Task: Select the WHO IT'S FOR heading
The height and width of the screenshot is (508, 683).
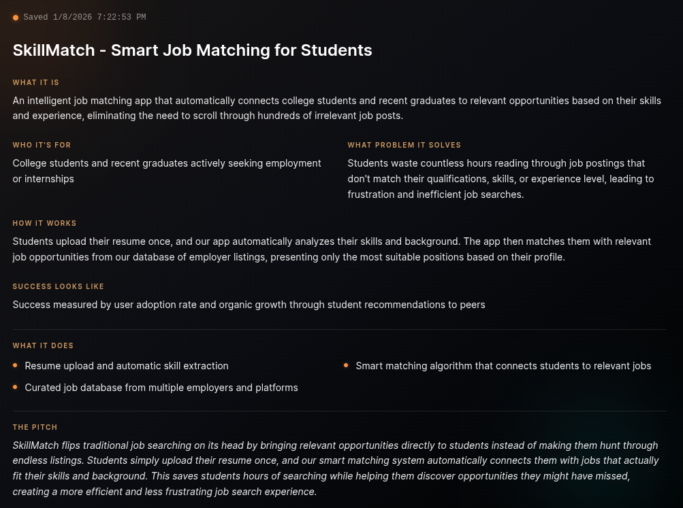Action: click(42, 146)
